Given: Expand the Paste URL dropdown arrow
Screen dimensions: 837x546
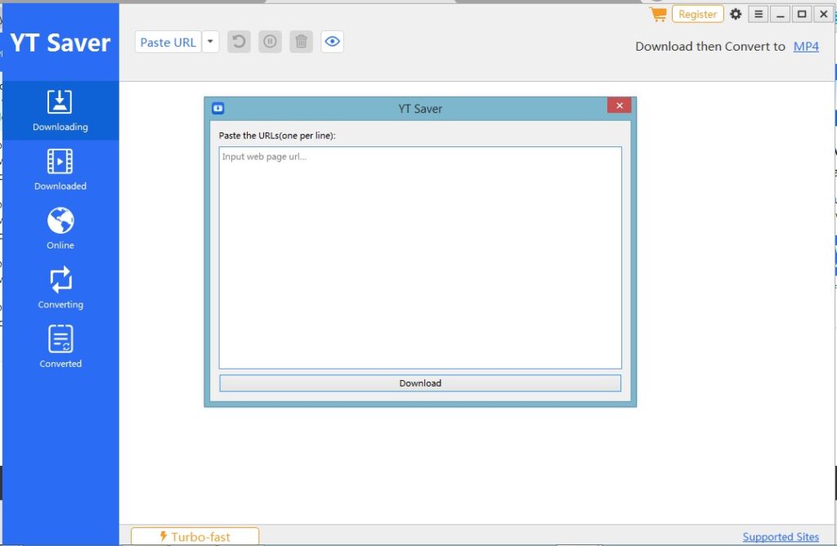Looking at the screenshot, I should (210, 43).
